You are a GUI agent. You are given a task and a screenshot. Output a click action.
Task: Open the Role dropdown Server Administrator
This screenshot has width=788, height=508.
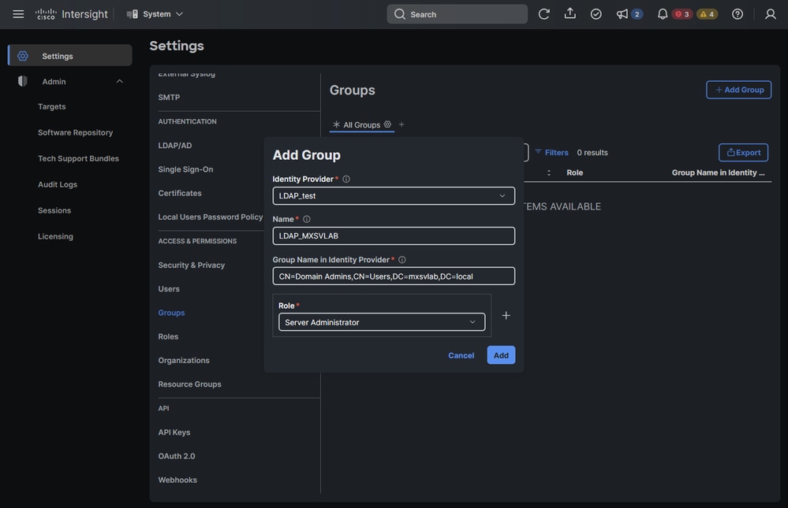pos(382,322)
